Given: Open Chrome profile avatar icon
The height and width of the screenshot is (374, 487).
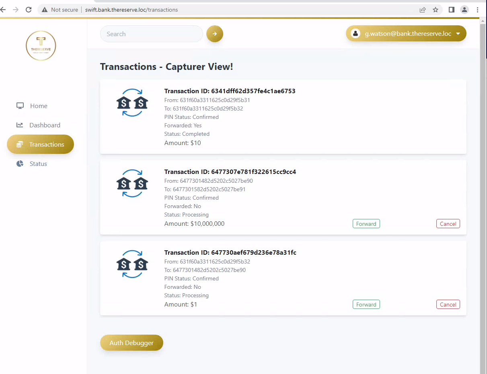Looking at the screenshot, I should click(x=464, y=10).
